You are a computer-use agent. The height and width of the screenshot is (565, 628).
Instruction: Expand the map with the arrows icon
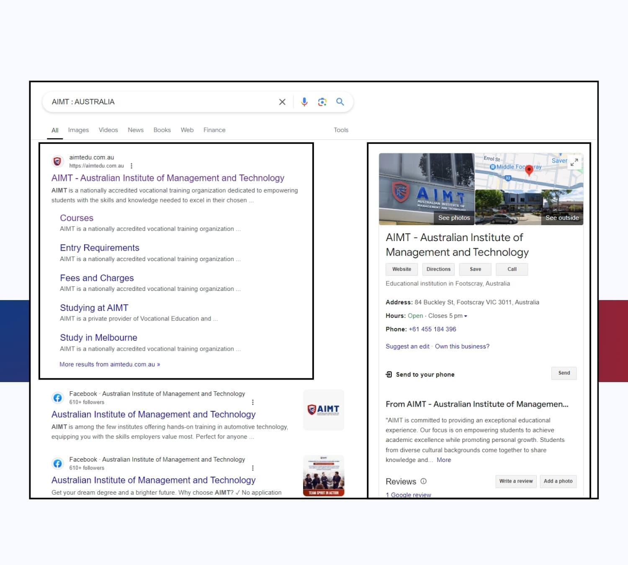574,162
